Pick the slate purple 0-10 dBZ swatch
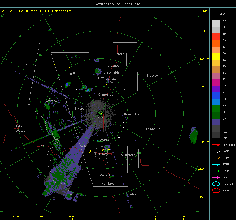Screen dimensions: 236x220 click(x=216, y=122)
